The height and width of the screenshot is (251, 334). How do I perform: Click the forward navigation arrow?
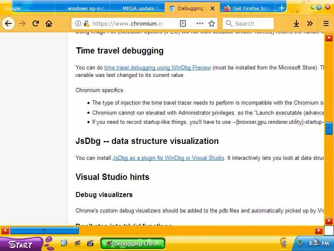22,23
